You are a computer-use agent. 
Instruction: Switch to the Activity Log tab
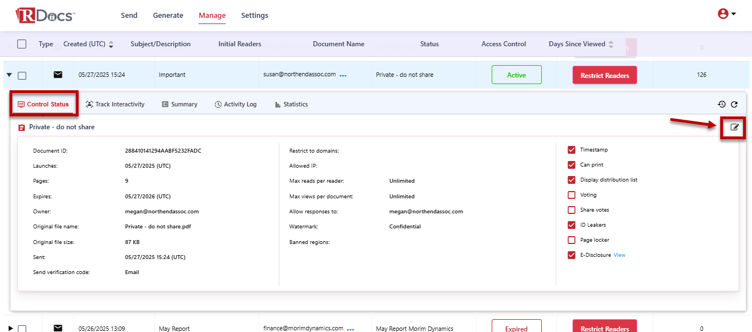coord(235,104)
